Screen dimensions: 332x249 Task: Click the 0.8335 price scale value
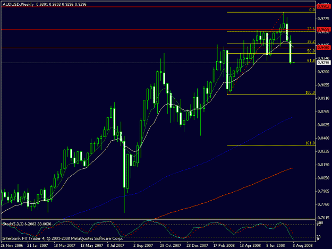pyautogui.click(x=324, y=151)
